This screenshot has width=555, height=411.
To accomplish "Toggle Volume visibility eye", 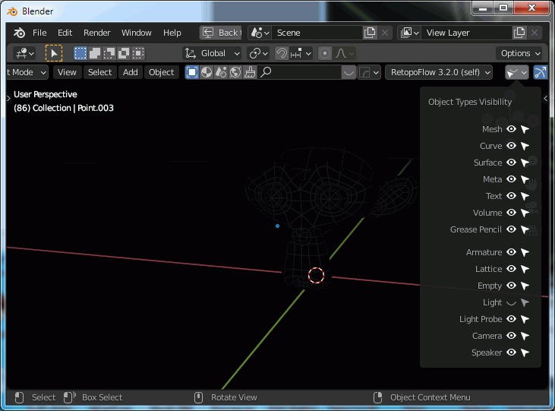I will (x=511, y=213).
